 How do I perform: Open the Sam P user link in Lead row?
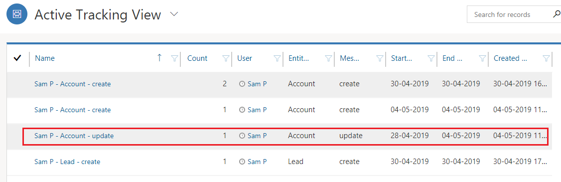pyautogui.click(x=257, y=162)
